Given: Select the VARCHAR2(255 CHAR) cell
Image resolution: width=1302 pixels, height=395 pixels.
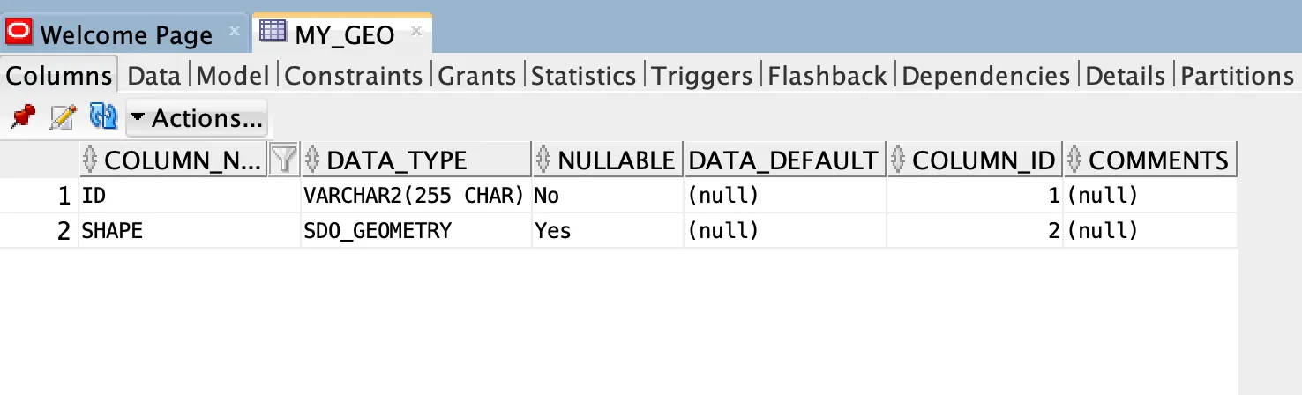Looking at the screenshot, I should tap(415, 196).
